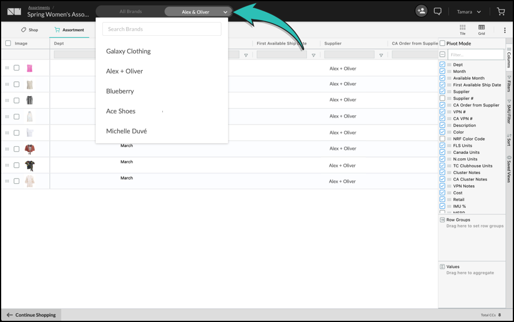Open the Shop tab

click(29, 30)
